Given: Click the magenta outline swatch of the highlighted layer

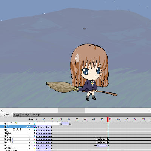Looking at the screenshot, I should tap(34, 127).
